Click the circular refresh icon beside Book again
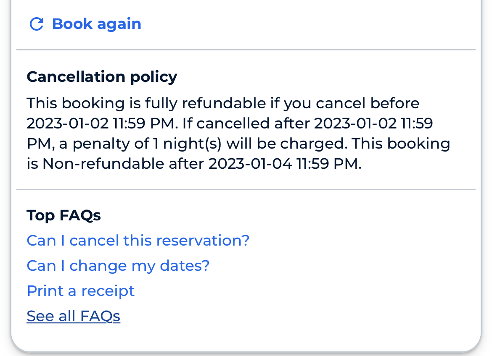This screenshot has height=356, width=492. 37,24
